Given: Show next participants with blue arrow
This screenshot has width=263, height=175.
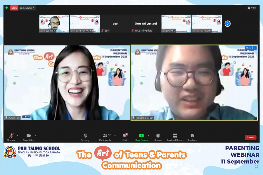Looking at the screenshot, I should [x=227, y=24].
